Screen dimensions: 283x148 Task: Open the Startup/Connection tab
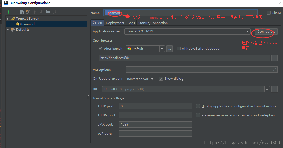click(153, 23)
